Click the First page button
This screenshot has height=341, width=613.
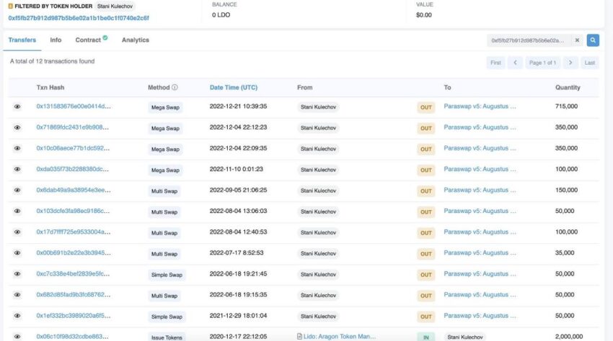pos(495,63)
